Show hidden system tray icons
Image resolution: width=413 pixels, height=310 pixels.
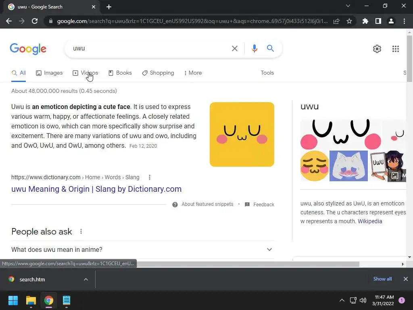[x=342, y=300]
